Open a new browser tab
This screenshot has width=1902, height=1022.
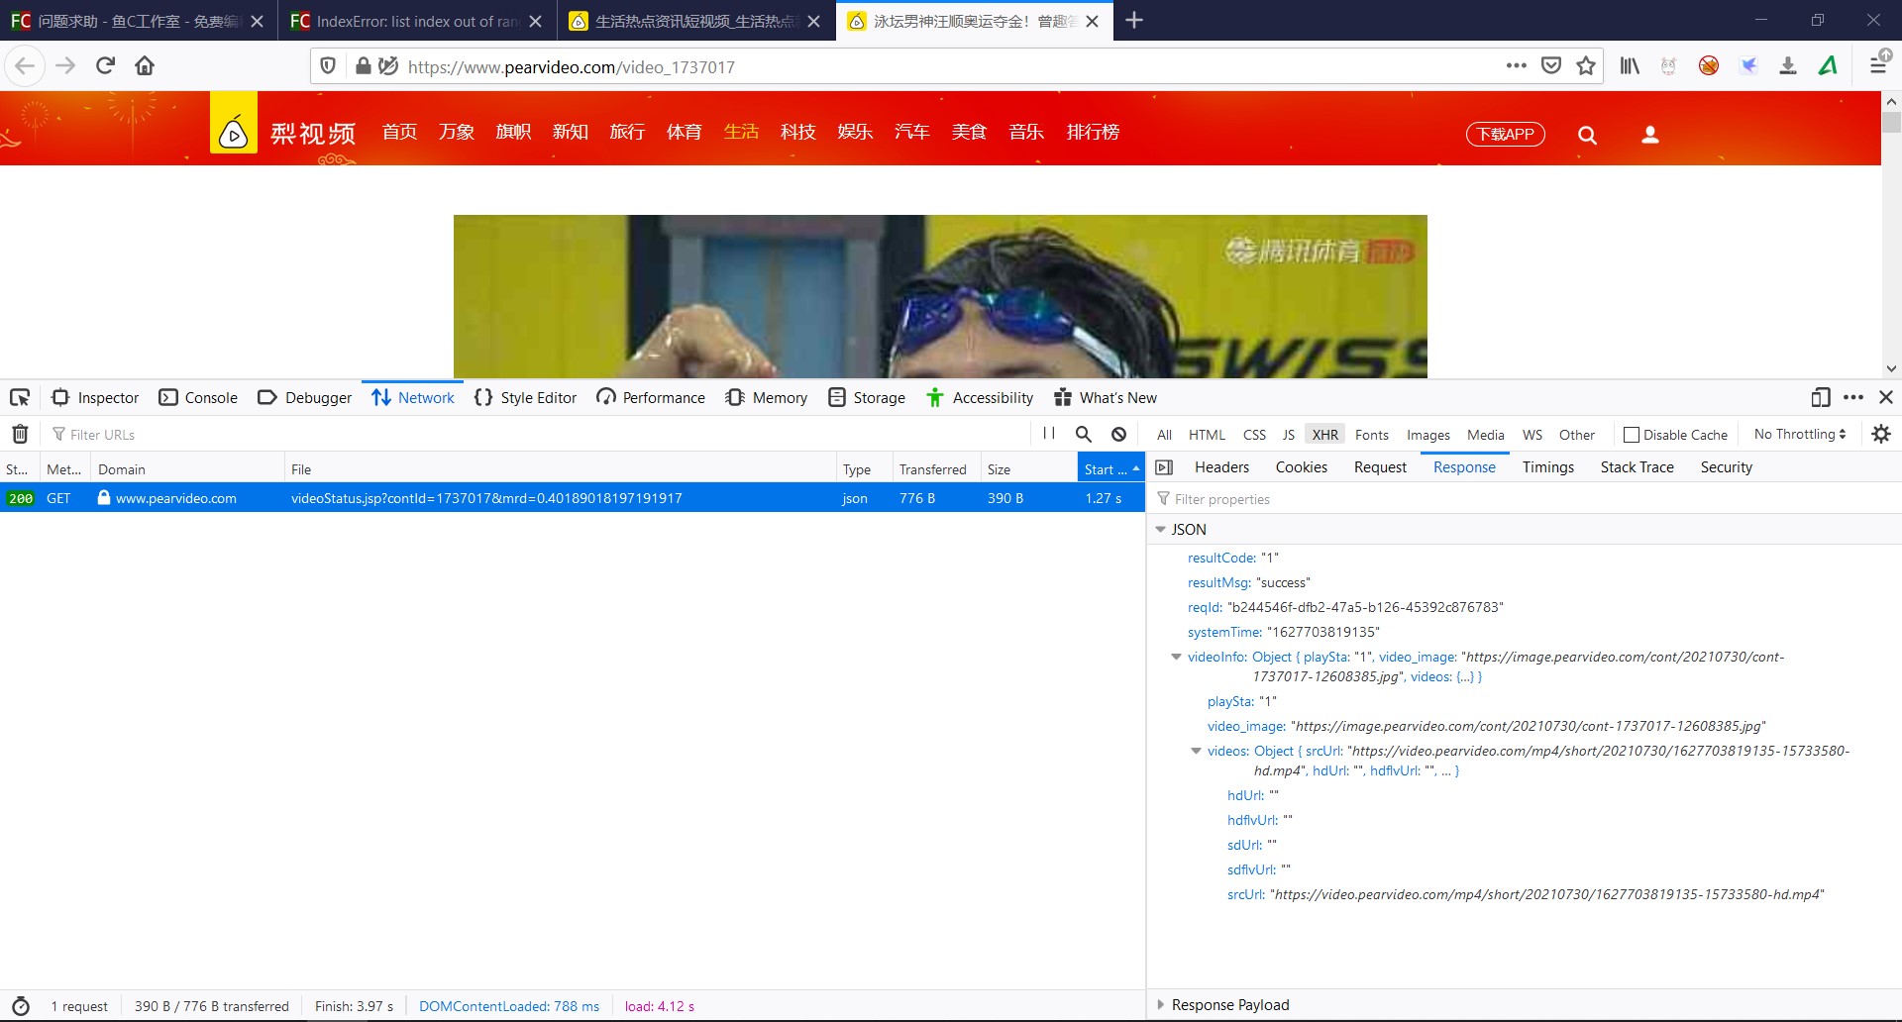[x=1134, y=20]
